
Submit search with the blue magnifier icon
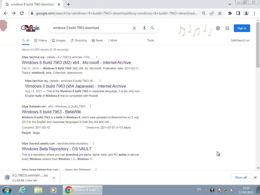click(x=152, y=28)
